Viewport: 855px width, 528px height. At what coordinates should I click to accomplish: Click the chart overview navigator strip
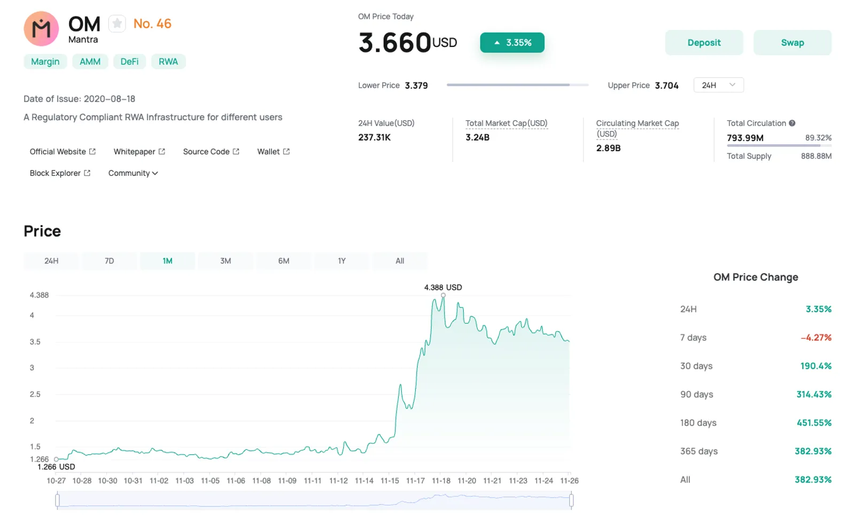coord(314,500)
